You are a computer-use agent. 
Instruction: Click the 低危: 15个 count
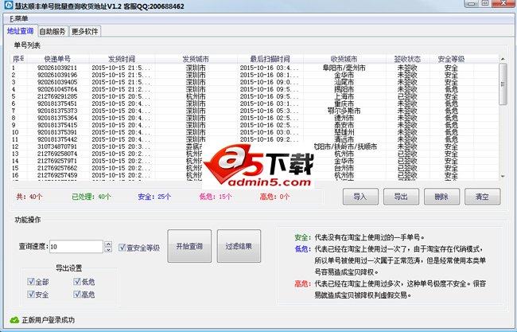216,197
